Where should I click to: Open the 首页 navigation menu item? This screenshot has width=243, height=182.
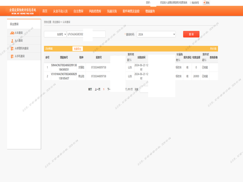pyautogui.click(x=45, y=11)
